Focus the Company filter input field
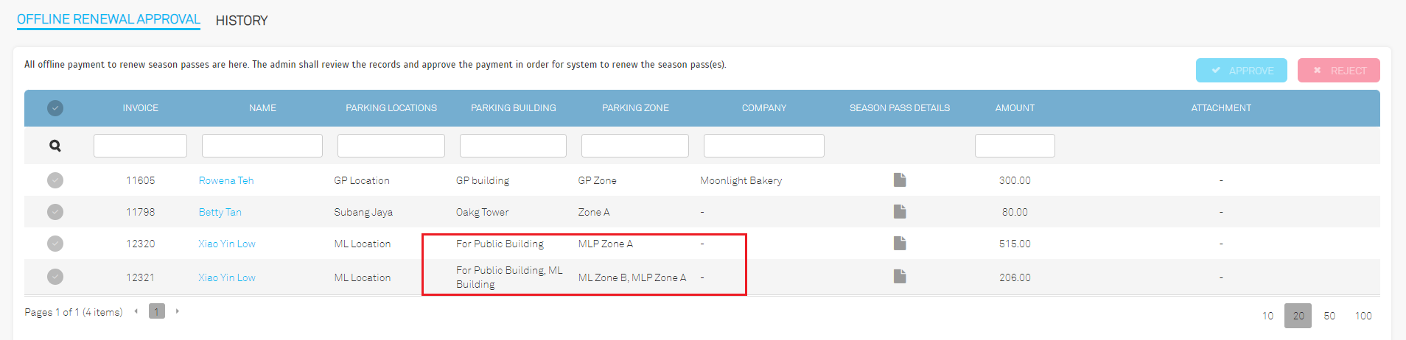The height and width of the screenshot is (340, 1406). point(764,146)
